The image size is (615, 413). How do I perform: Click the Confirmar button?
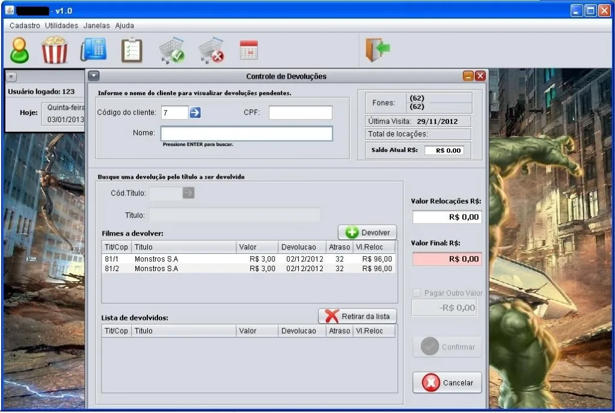coord(447,347)
